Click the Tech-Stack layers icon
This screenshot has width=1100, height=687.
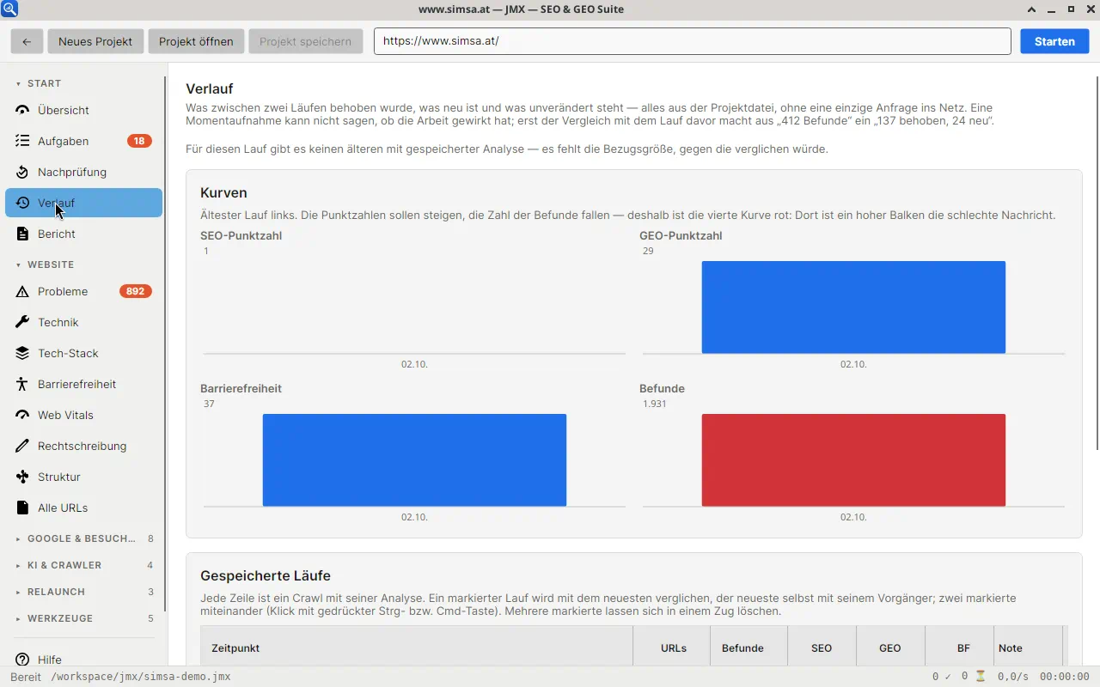point(22,353)
